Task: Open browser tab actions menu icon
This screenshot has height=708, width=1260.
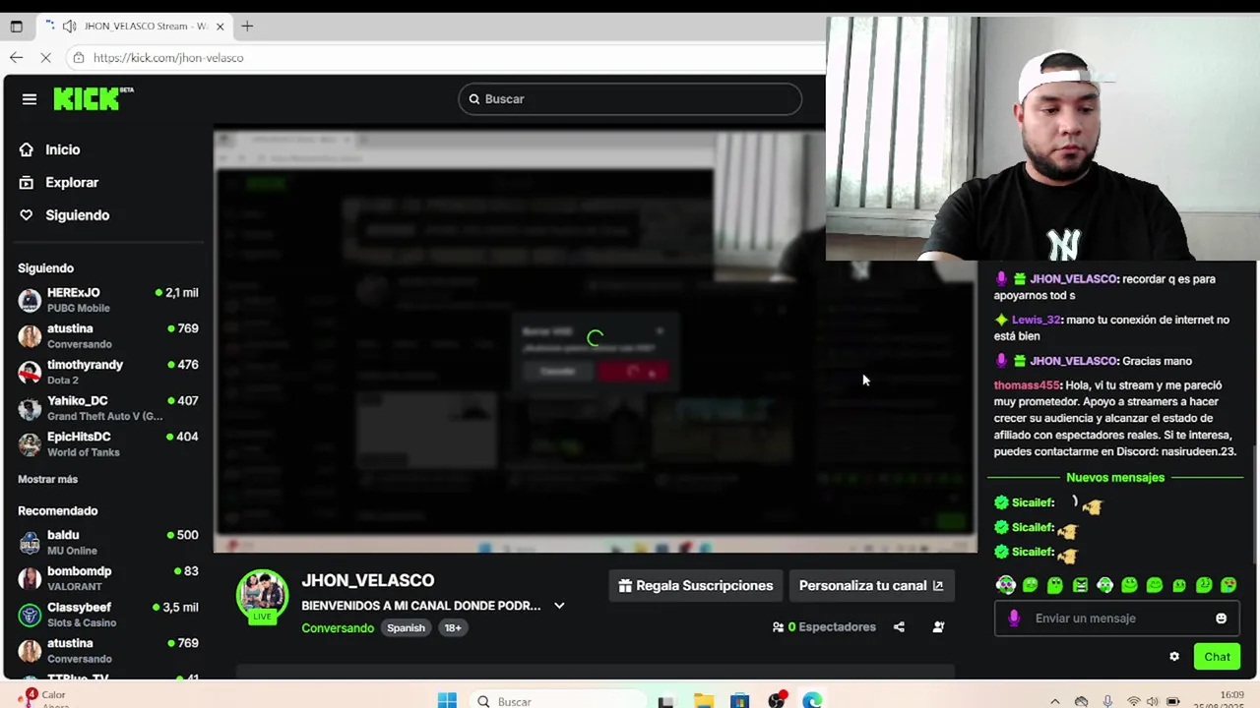Action: click(16, 26)
